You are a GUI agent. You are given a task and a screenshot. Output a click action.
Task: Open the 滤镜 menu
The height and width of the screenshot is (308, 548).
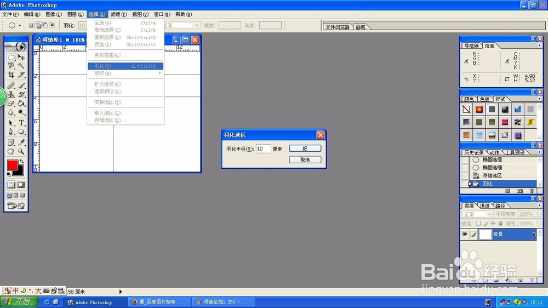coord(118,14)
